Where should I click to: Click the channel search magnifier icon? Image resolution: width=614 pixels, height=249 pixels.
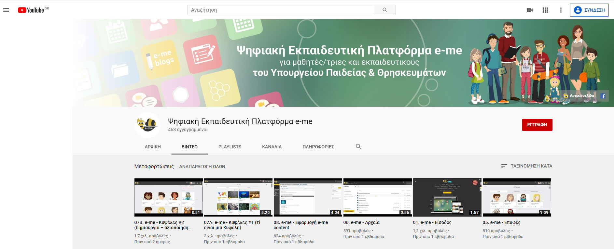pyautogui.click(x=358, y=147)
